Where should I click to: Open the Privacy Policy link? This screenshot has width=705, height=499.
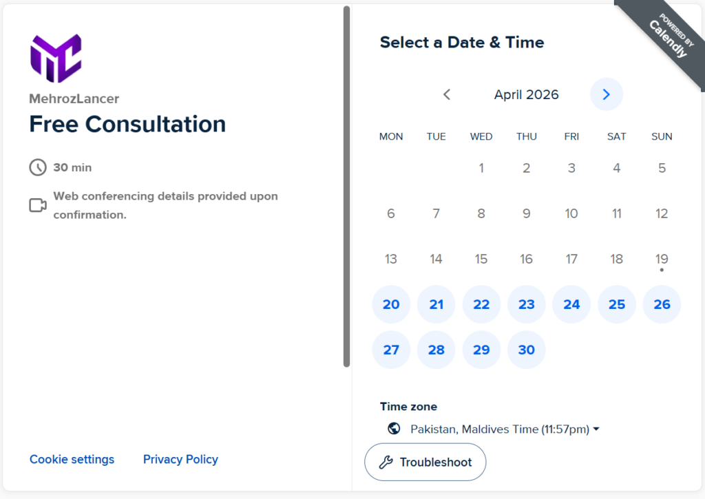(x=180, y=459)
